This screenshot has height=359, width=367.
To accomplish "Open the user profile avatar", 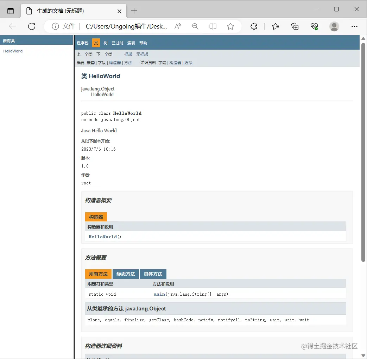I will 334,26.
